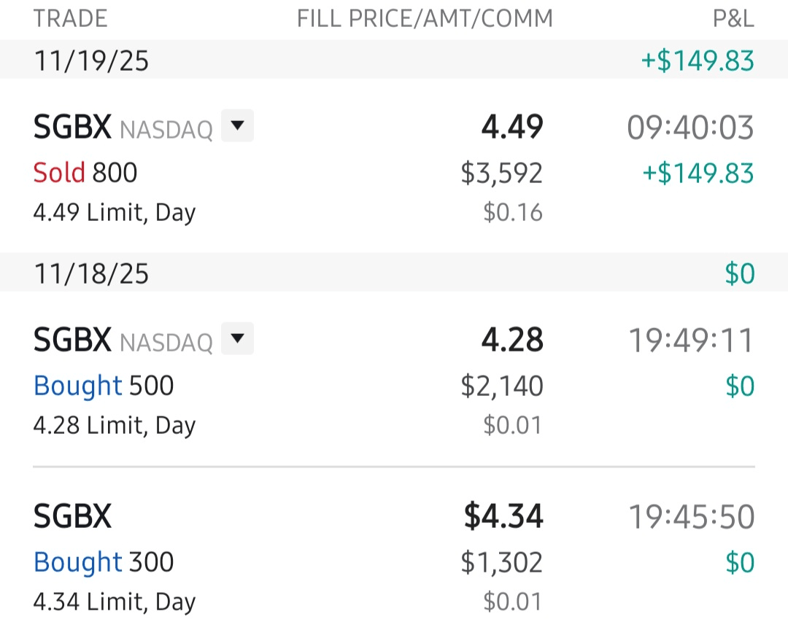Tap the Bought 500 trade text

(104, 386)
